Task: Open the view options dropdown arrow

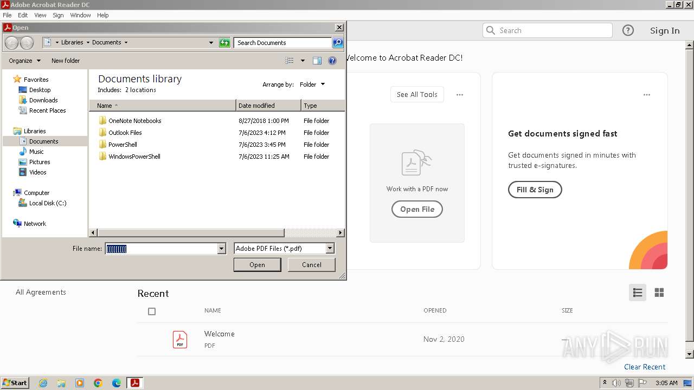Action: tap(303, 61)
